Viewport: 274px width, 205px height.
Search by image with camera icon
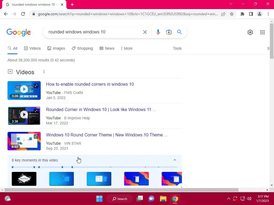click(x=169, y=32)
